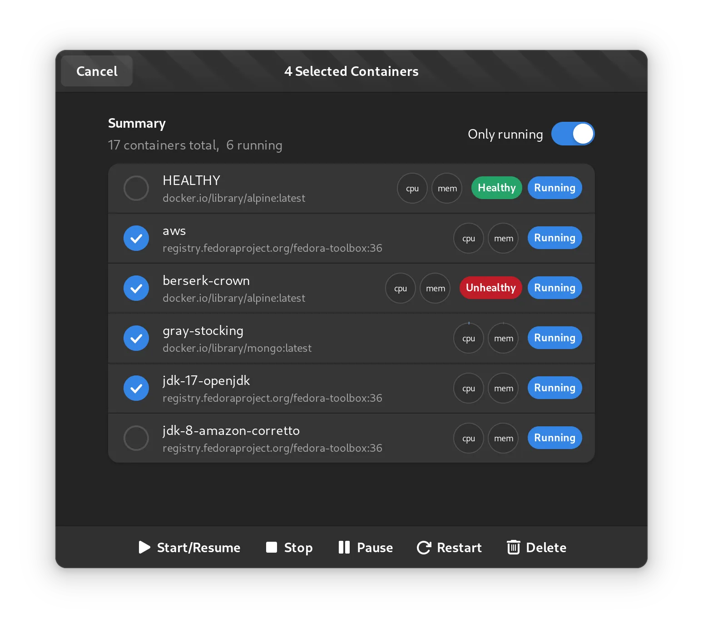Open the jdk-17-openjdk container name

click(x=206, y=381)
